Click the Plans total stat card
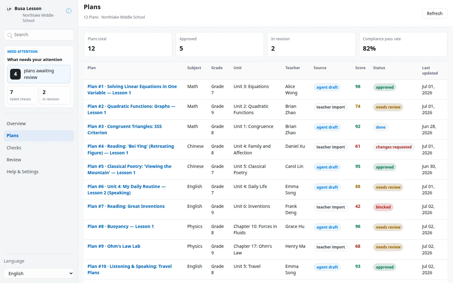This screenshot has width=453, height=283. (x=128, y=44)
